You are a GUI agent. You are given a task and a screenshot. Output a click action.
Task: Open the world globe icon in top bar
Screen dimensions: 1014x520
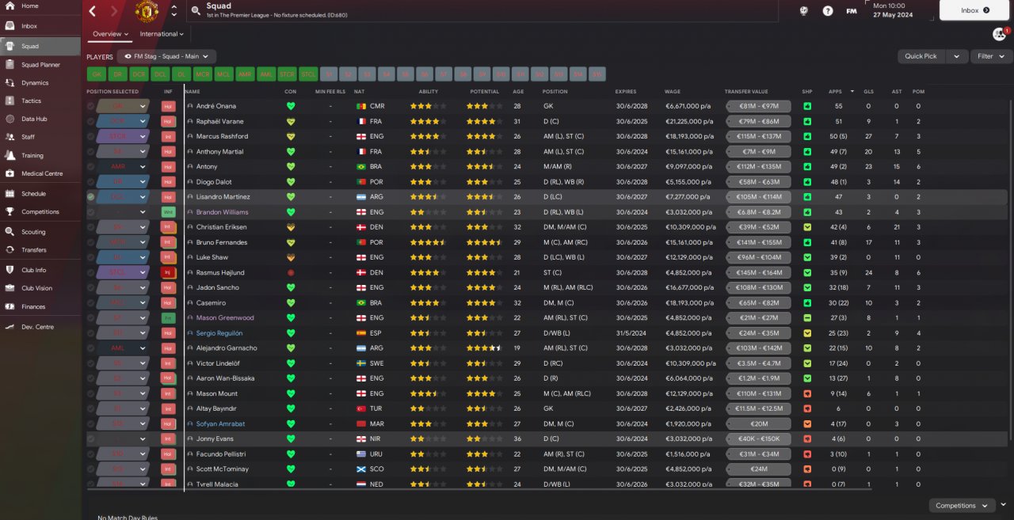803,11
